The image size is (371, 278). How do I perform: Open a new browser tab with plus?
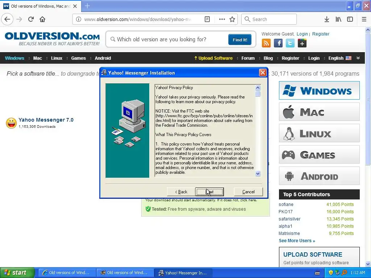click(x=87, y=6)
